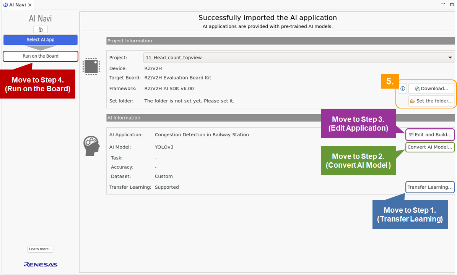Maximize the AI Navi view panel
457x275 pixels.
point(452,4)
